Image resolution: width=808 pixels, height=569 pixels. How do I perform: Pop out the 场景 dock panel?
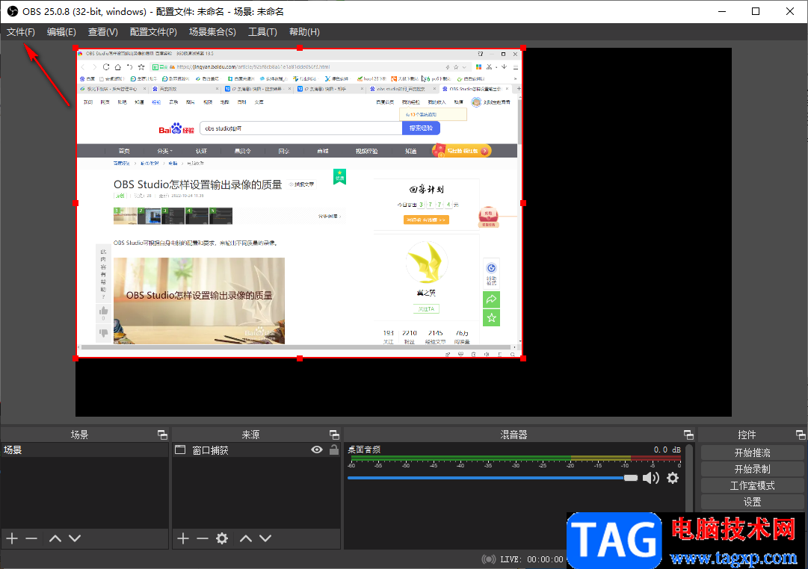(162, 435)
